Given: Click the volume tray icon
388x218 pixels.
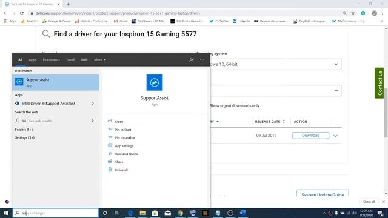Looking at the screenshot, I should pyautogui.click(x=355, y=213).
